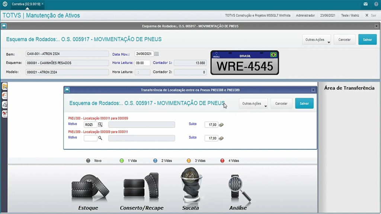Click the Motivo code field containing ROIZI

[x=90, y=125]
